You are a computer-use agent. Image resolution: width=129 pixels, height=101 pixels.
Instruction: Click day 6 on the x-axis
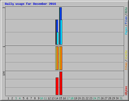tap(27, 98)
